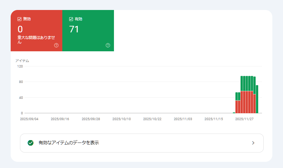The width and height of the screenshot is (283, 168).
Task: Select the 有効 label text in green card
Action: [78, 19]
